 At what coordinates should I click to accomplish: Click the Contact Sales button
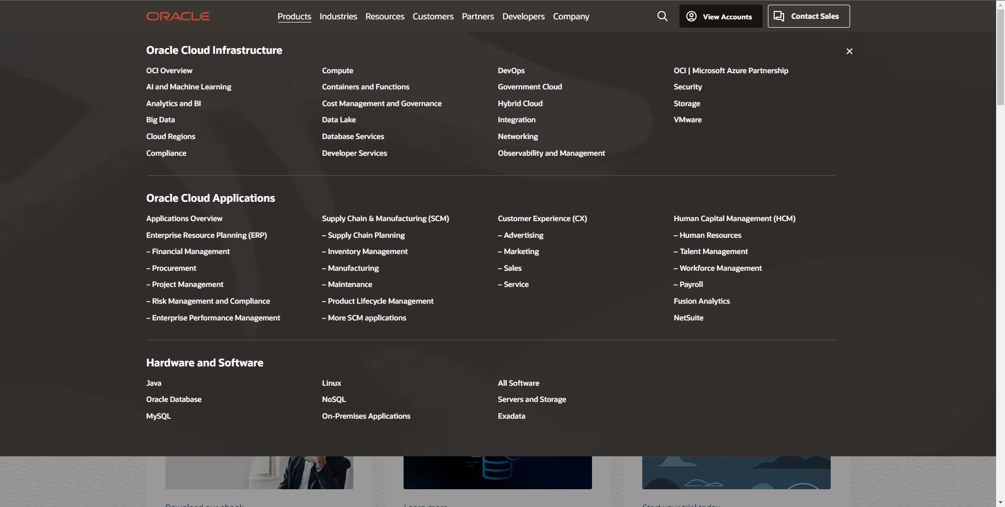[808, 16]
